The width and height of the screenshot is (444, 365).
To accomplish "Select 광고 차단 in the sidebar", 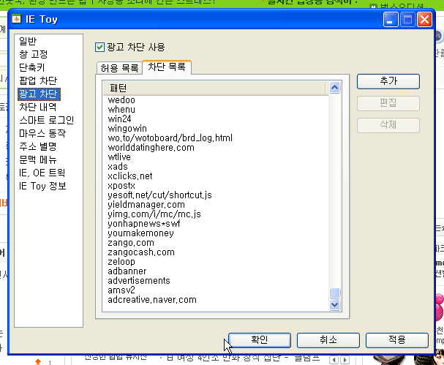I will click(x=39, y=94).
